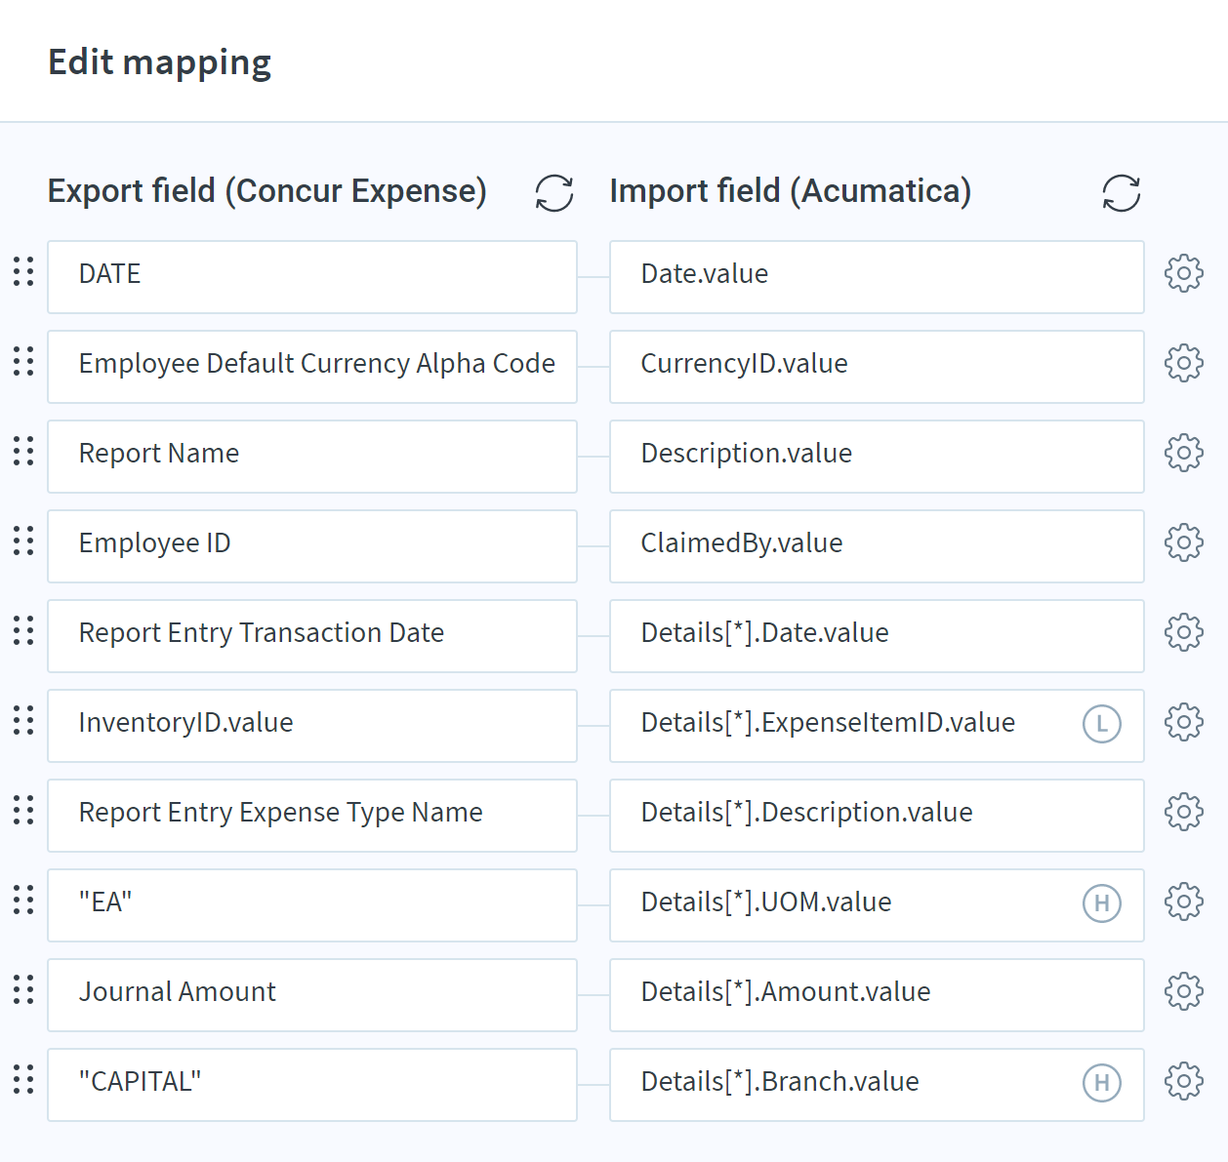The width and height of the screenshot is (1228, 1162).
Task: Grab the drag handle for DATE row
Action: [23, 272]
